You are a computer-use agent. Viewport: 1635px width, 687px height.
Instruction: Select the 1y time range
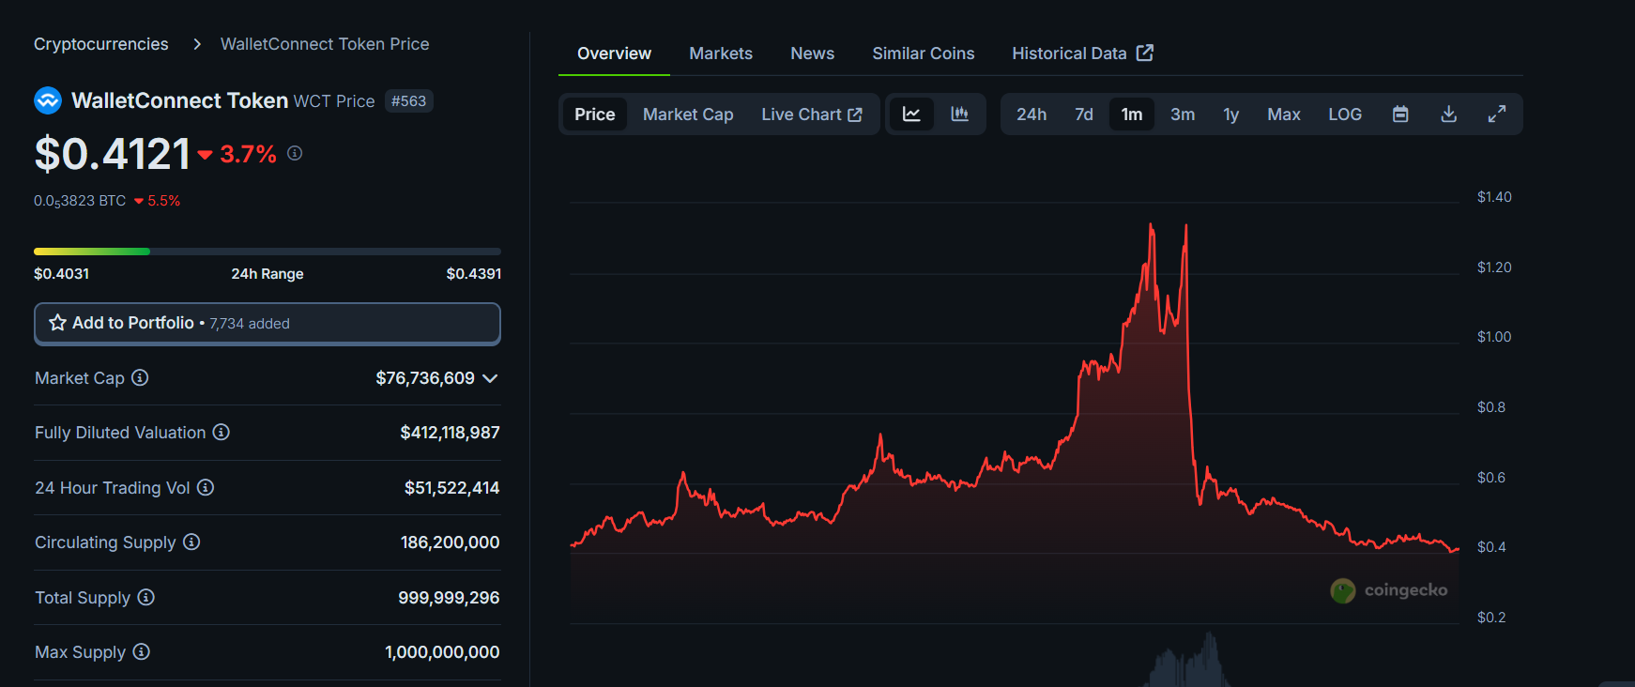[1231, 114]
